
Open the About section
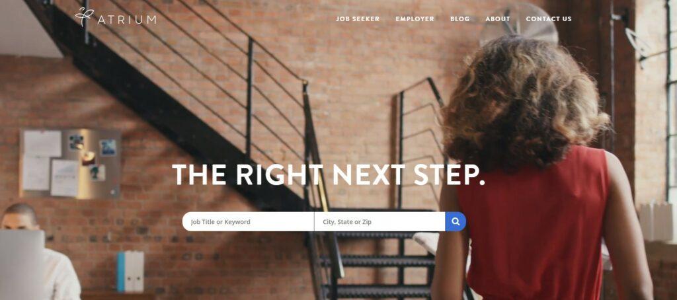tap(497, 19)
